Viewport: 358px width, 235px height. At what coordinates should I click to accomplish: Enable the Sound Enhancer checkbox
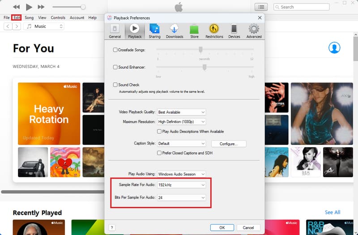pos(115,67)
